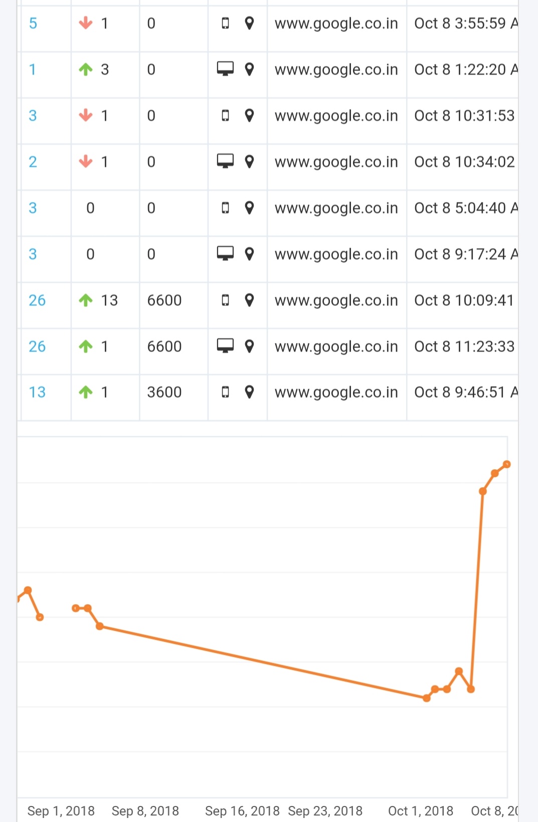This screenshot has height=822, width=538.
Task: Open rank 2 position link
Action: point(33,162)
